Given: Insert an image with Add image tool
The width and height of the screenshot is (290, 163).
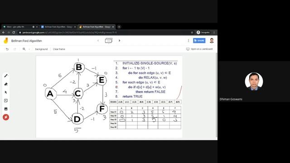Looking at the screenshot, I should pyautogui.click(x=6, y=109).
